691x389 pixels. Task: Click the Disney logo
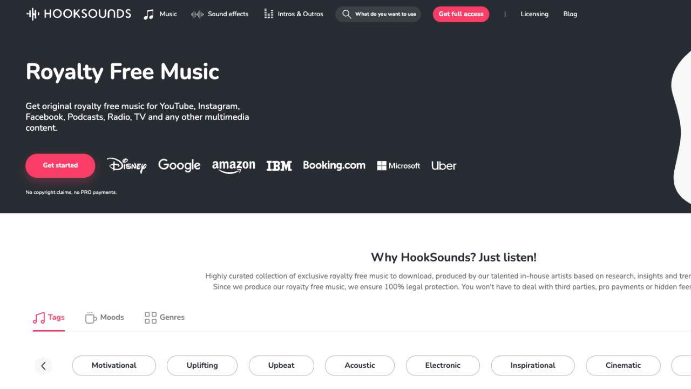pyautogui.click(x=127, y=165)
